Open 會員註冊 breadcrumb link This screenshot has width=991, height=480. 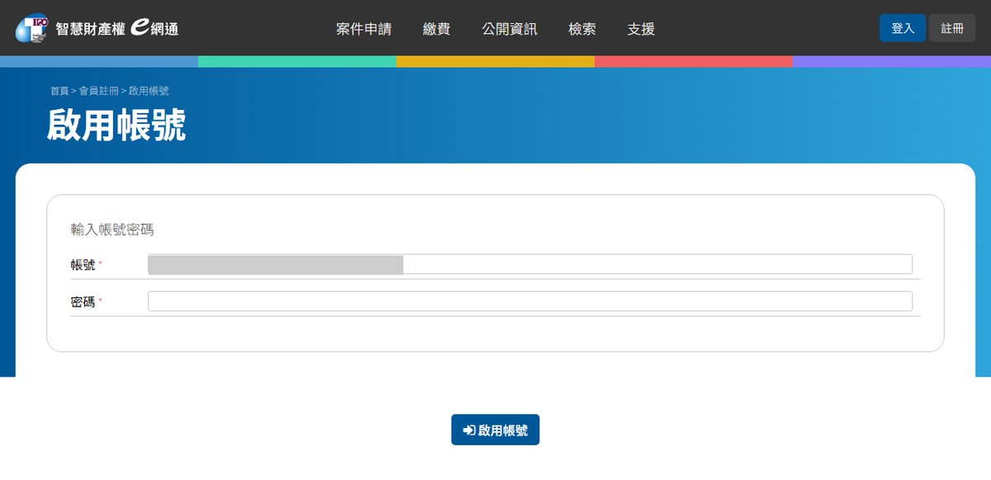[x=98, y=91]
